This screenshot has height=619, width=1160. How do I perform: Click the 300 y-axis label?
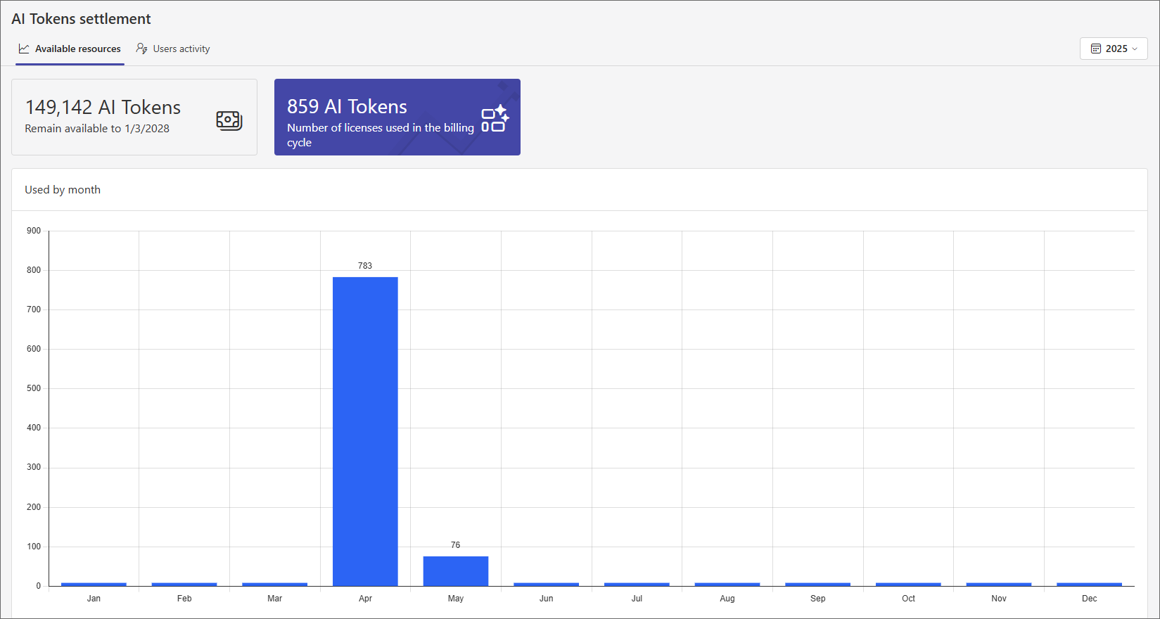click(34, 467)
